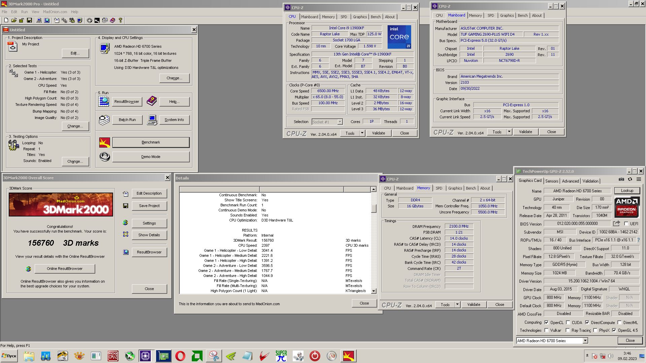Click the Save floppy disk toolbar icon

[29, 21]
